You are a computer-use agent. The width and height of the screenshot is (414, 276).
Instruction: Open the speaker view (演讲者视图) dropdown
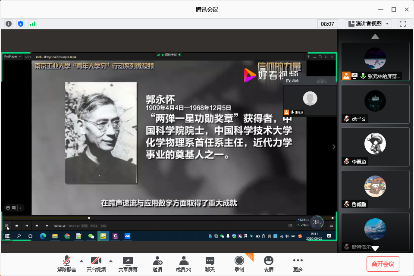[x=368, y=24]
